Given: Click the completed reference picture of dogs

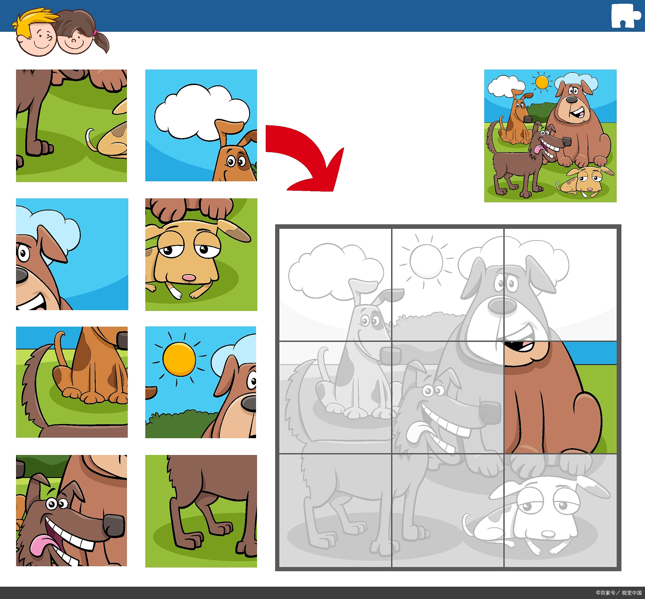Looking at the screenshot, I should tap(550, 136).
